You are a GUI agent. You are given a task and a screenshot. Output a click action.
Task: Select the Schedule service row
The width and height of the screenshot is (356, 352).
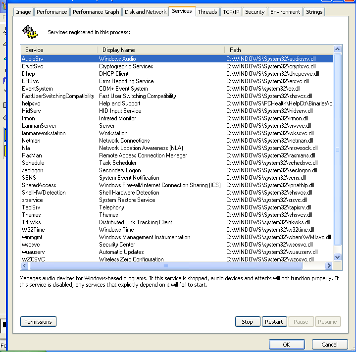(177, 163)
